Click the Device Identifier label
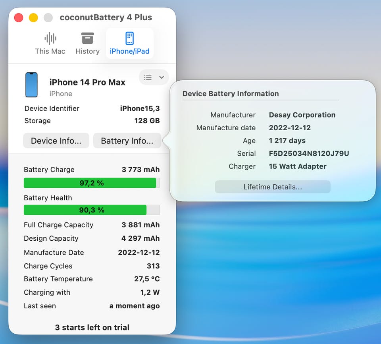The height and width of the screenshot is (344, 381). [52, 108]
